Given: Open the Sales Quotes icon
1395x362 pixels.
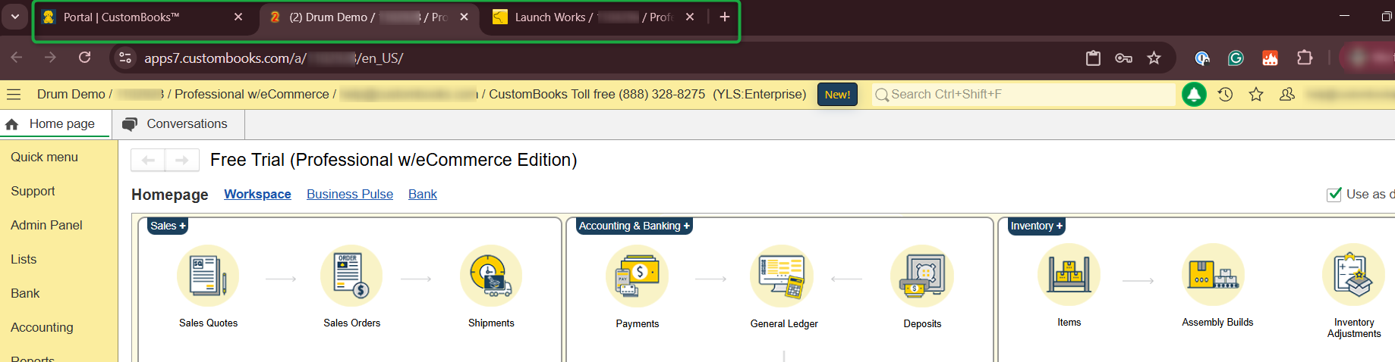Looking at the screenshot, I should (208, 276).
